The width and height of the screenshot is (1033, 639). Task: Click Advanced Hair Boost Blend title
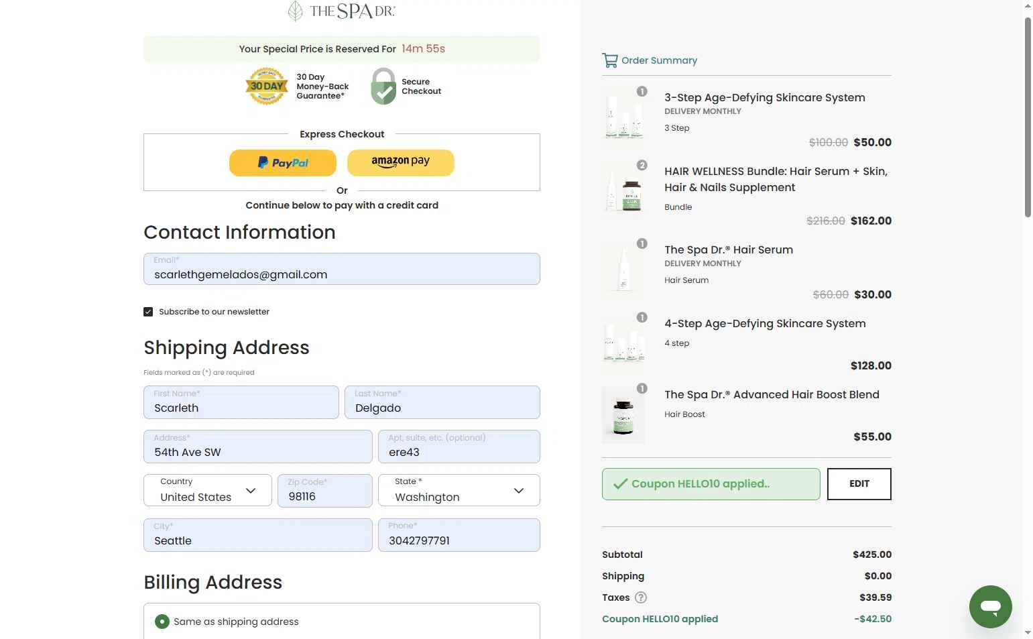coord(772,394)
